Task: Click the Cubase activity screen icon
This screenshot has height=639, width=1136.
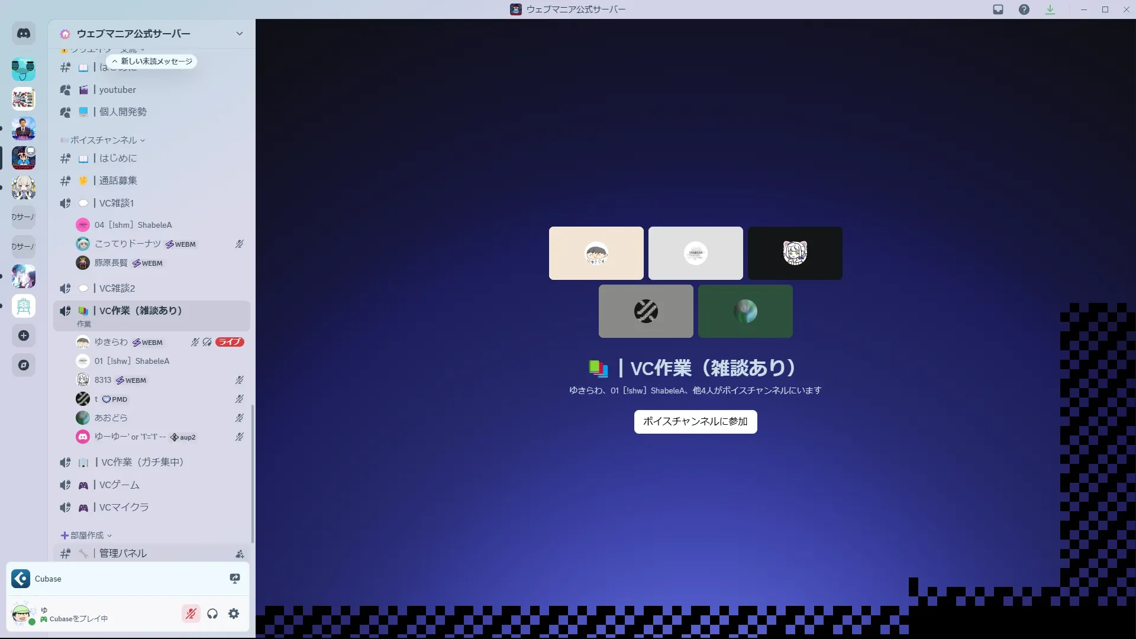Action: coord(235,579)
